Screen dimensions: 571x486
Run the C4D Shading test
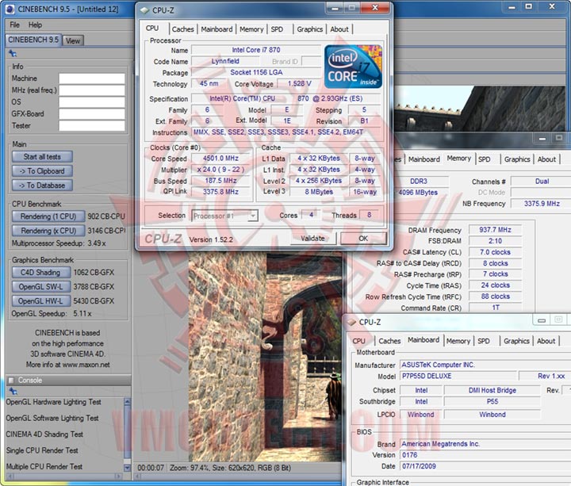(x=40, y=272)
